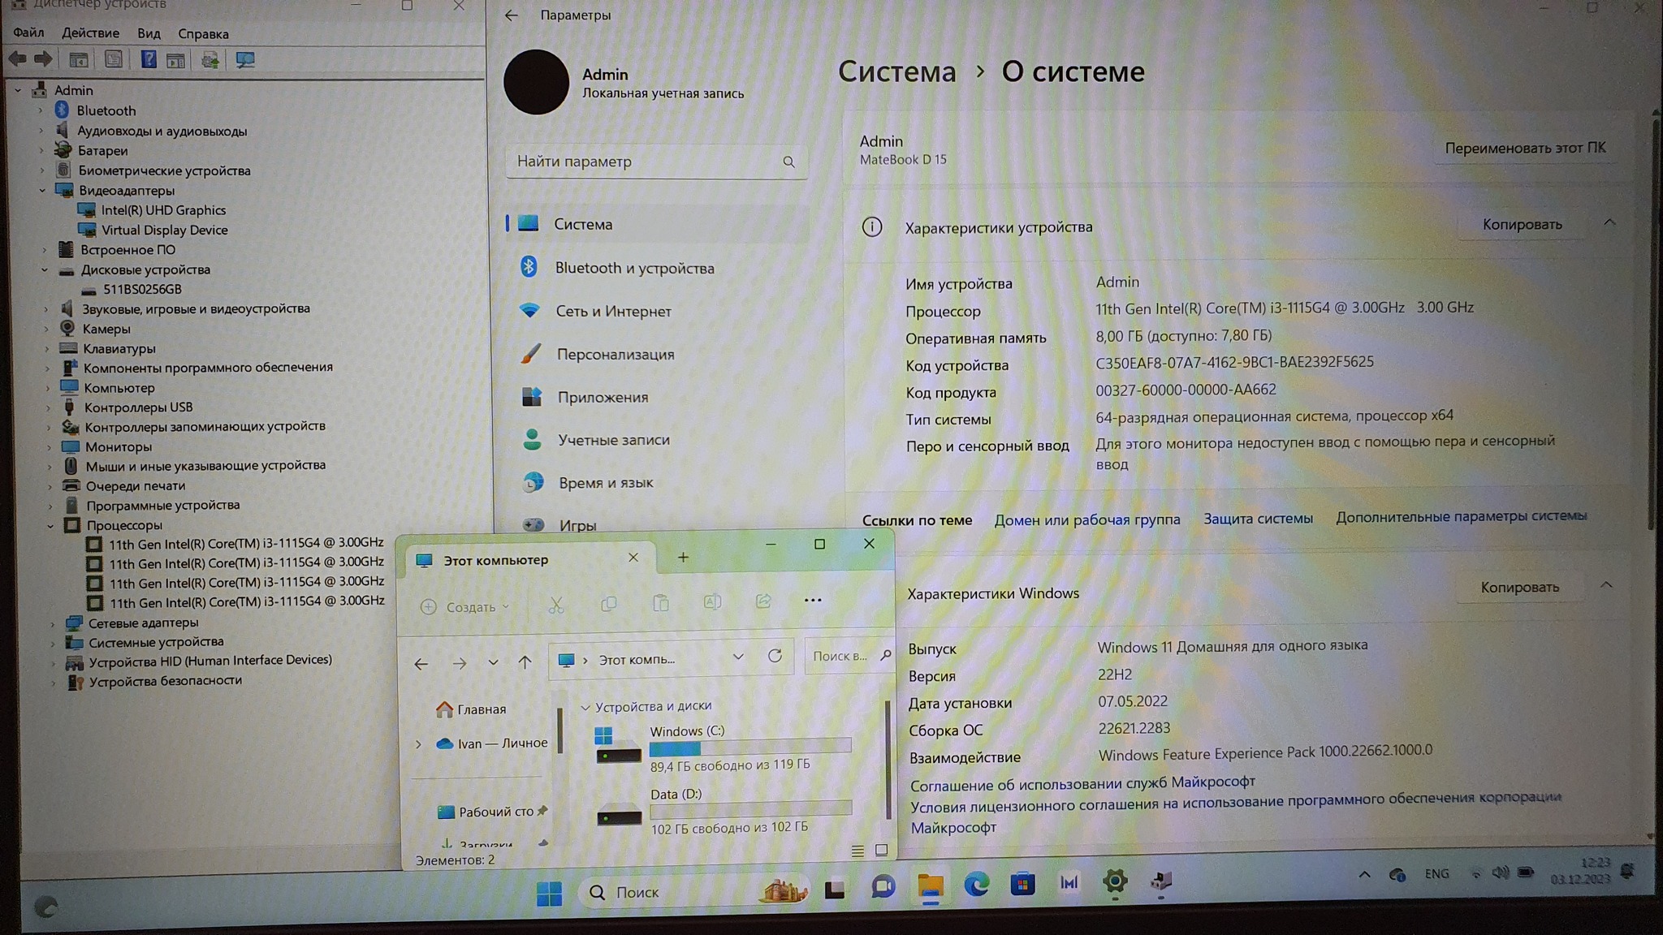Collapse the Processors tree node
This screenshot has height=935, width=1663.
point(50,526)
